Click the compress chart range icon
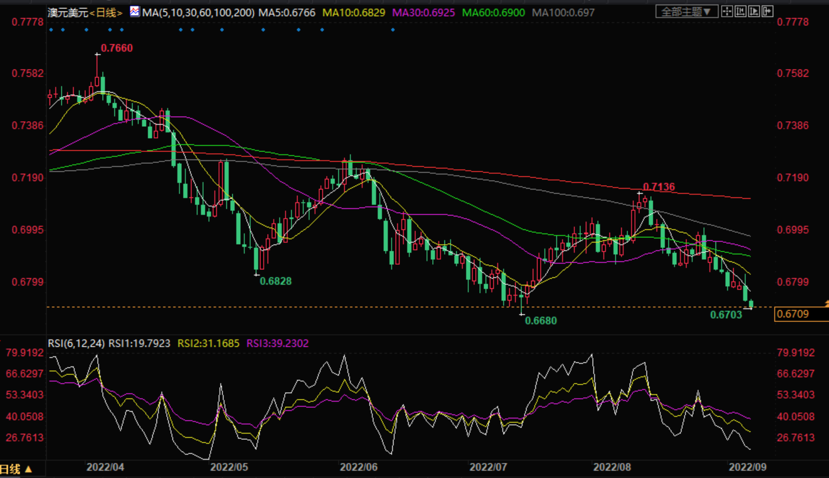Viewport: 829px width, 478px height. click(x=740, y=11)
